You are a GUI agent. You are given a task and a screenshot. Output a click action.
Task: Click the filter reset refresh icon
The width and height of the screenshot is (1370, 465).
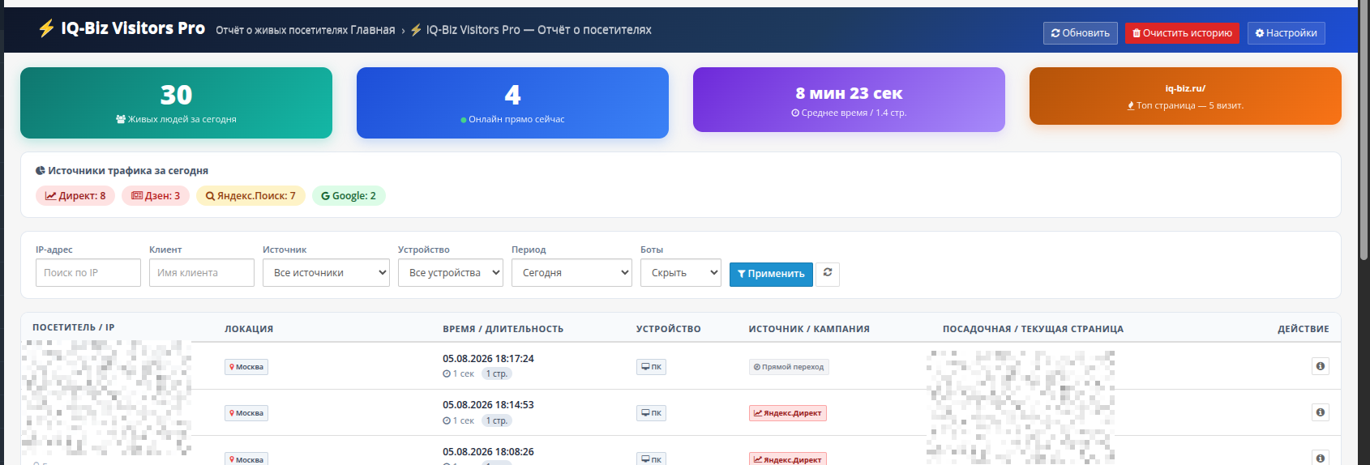[x=828, y=274]
